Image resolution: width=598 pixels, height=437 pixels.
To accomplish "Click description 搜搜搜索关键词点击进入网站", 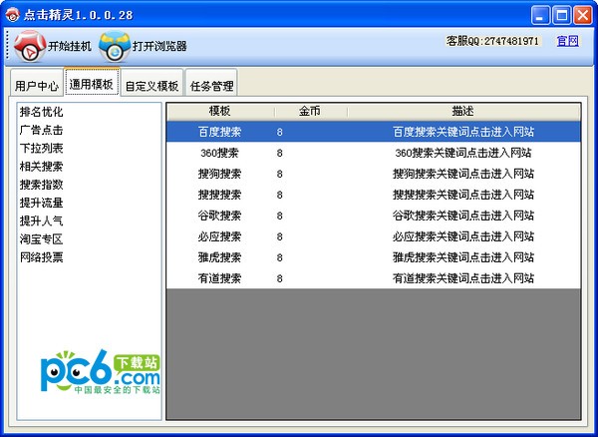I will [x=463, y=195].
